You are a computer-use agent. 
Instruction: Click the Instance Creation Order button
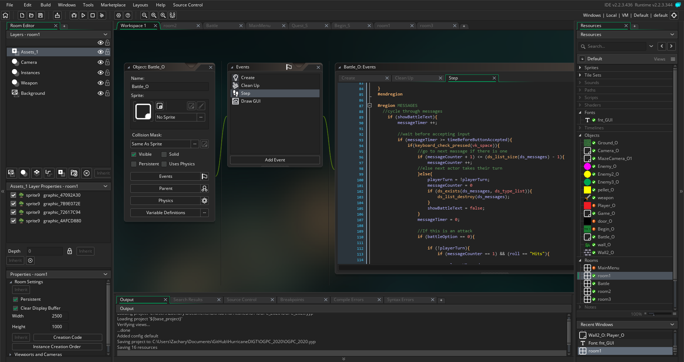pyautogui.click(x=57, y=347)
